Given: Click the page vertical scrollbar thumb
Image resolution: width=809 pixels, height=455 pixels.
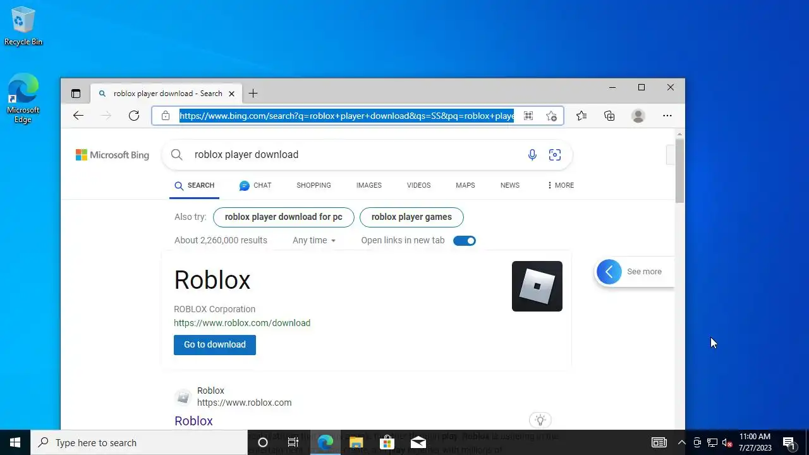Looking at the screenshot, I should [x=679, y=171].
